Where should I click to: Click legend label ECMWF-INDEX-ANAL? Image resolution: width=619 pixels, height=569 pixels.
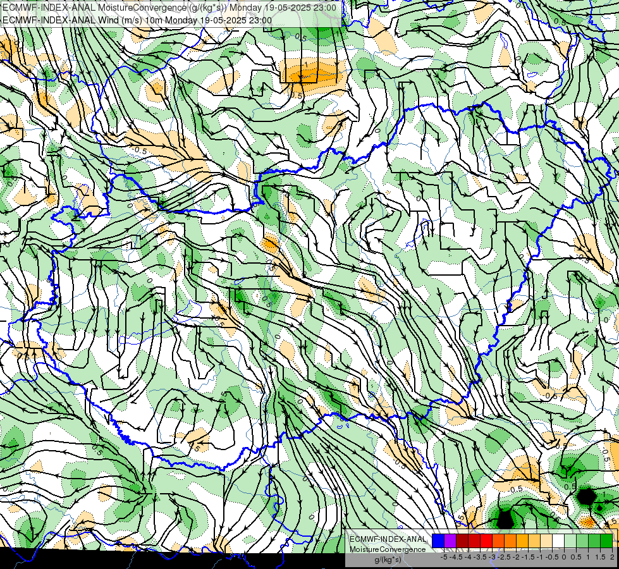pyautogui.click(x=388, y=539)
